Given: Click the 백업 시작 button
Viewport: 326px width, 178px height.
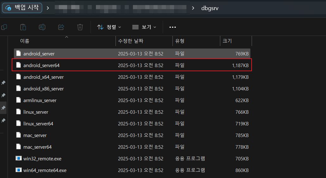Looking at the screenshot, I should [22, 8].
